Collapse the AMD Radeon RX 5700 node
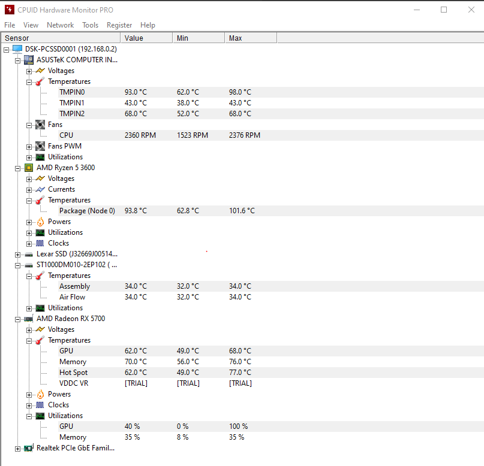Image resolution: width=484 pixels, height=466 pixels. click(x=17, y=319)
